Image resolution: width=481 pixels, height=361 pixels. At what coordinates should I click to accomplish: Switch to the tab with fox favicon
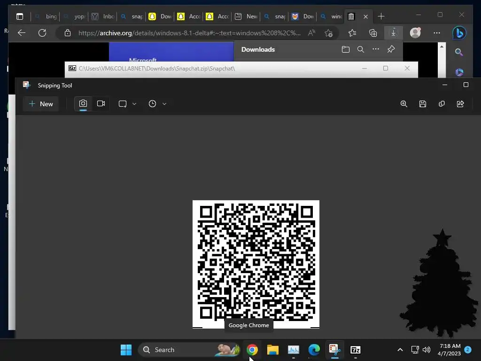[x=303, y=16]
